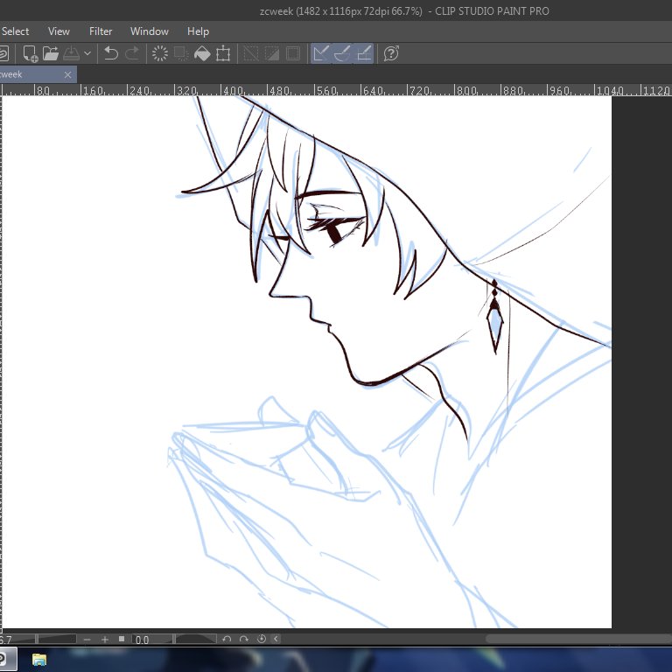Viewport: 672px width, 672px height.
Task: Zoom out with the minus button
Action: point(87,640)
